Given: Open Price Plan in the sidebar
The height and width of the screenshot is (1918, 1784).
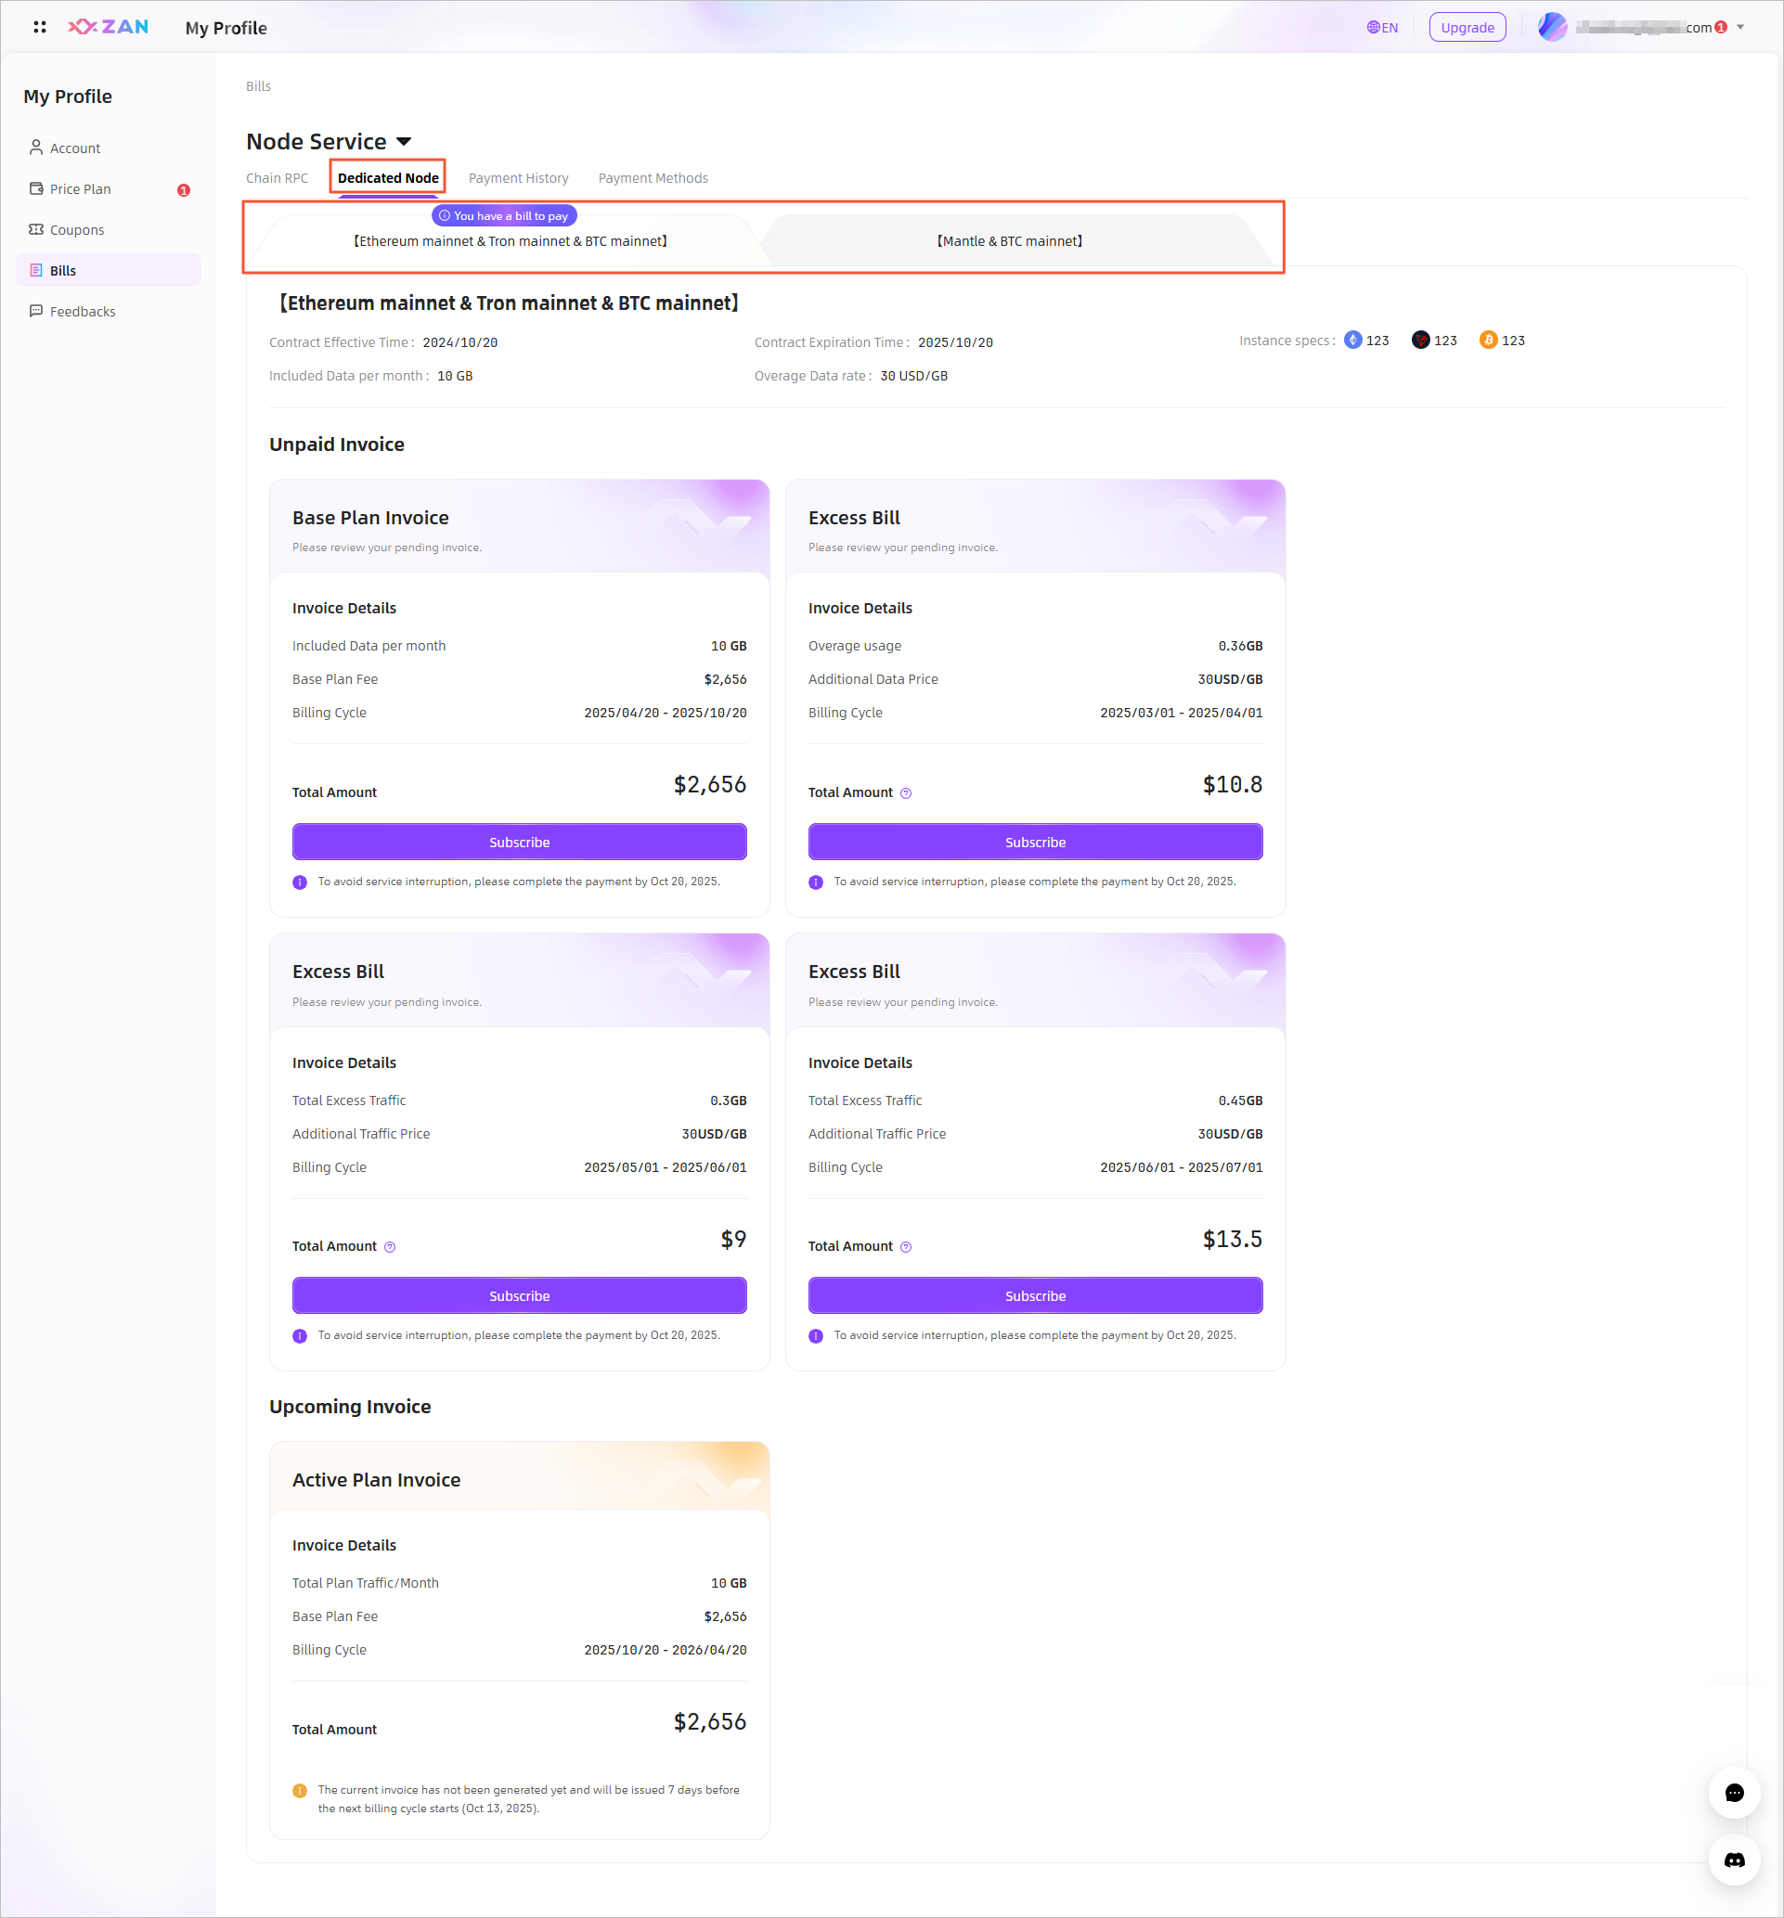Looking at the screenshot, I should 80,189.
